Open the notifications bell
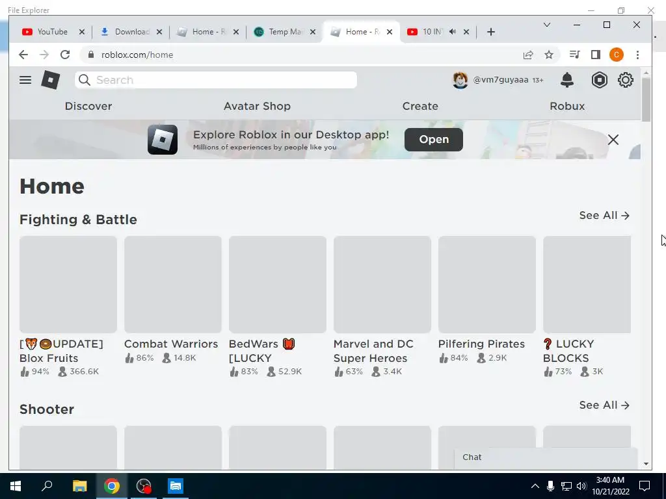Image resolution: width=666 pixels, height=499 pixels. pos(567,80)
